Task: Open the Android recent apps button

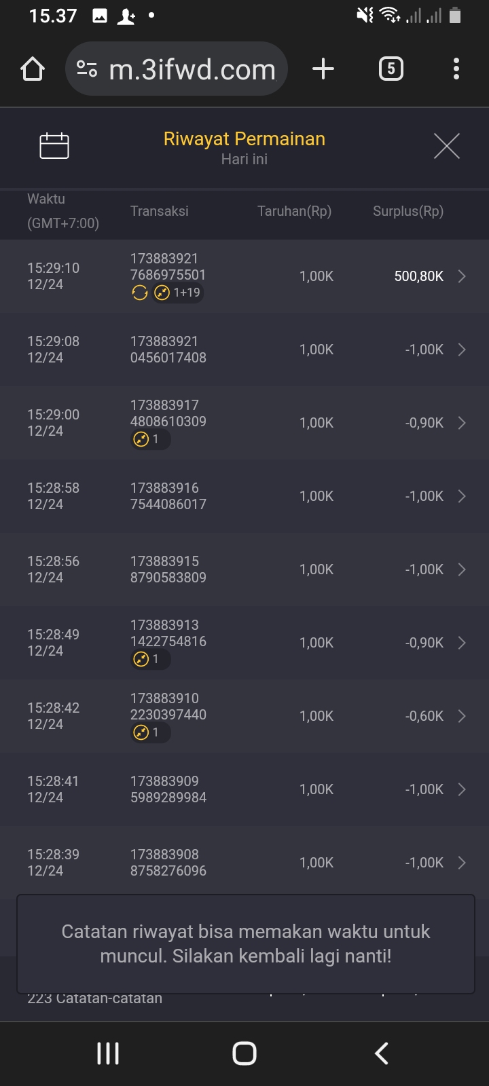Action: point(108,1053)
